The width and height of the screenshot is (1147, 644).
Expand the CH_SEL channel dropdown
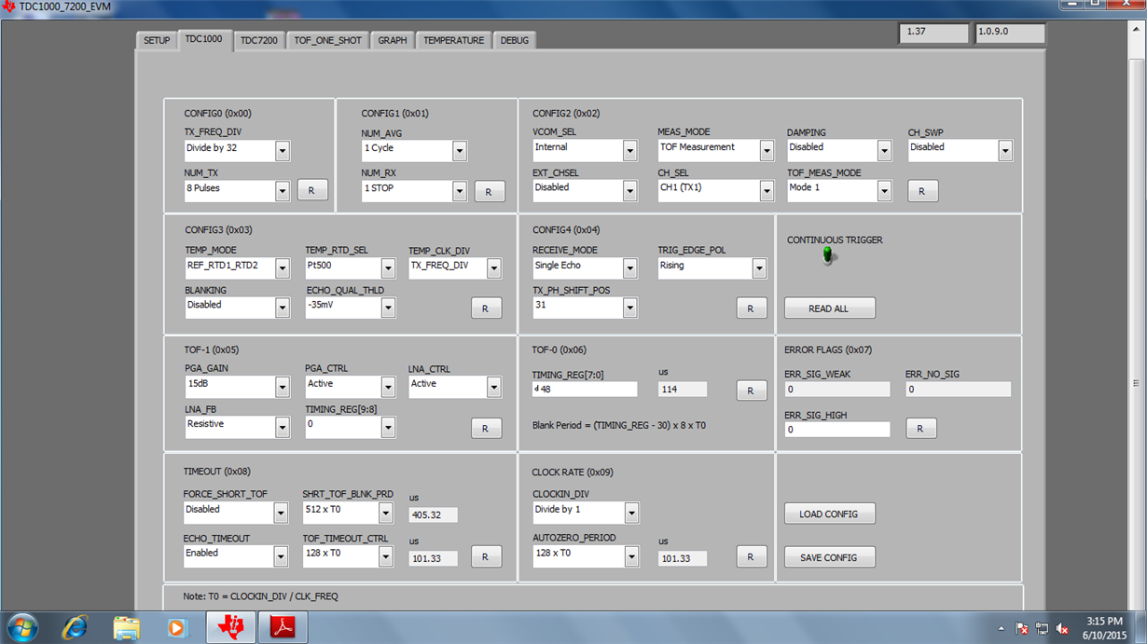[x=767, y=190]
